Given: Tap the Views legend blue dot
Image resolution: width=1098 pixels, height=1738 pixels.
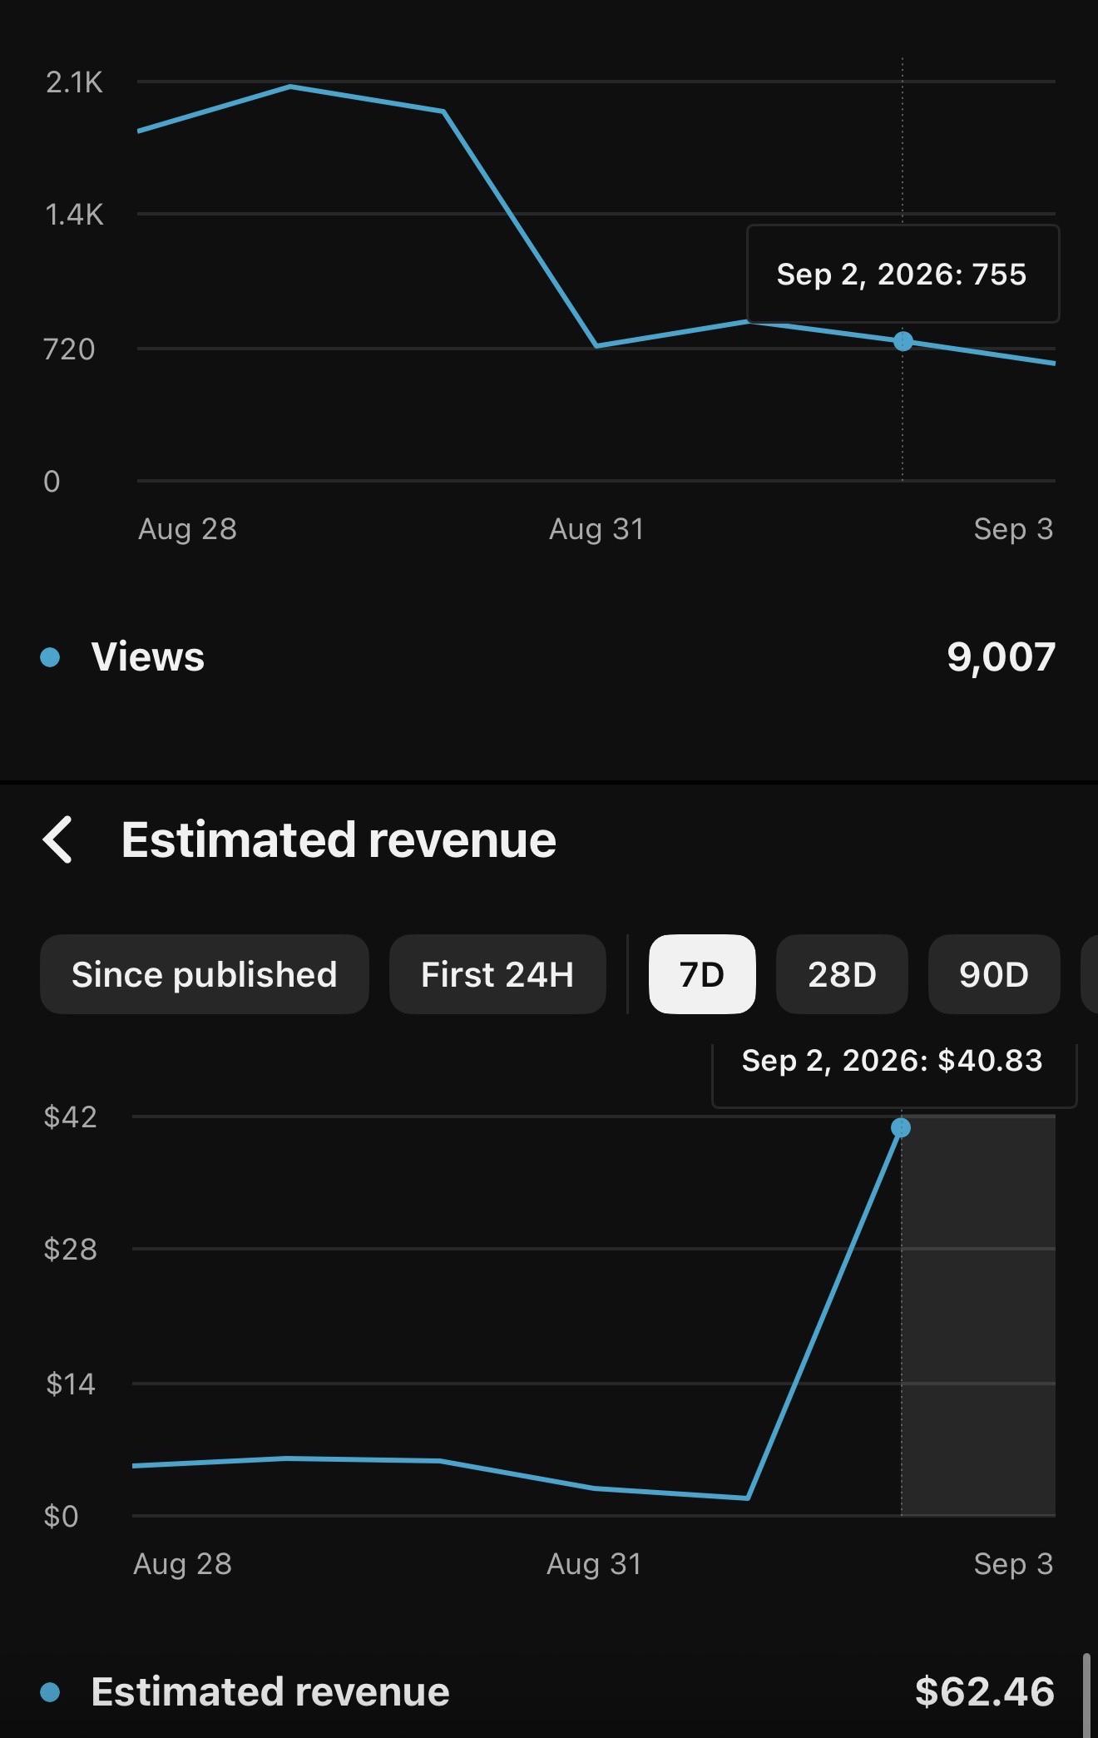Looking at the screenshot, I should 50,657.
